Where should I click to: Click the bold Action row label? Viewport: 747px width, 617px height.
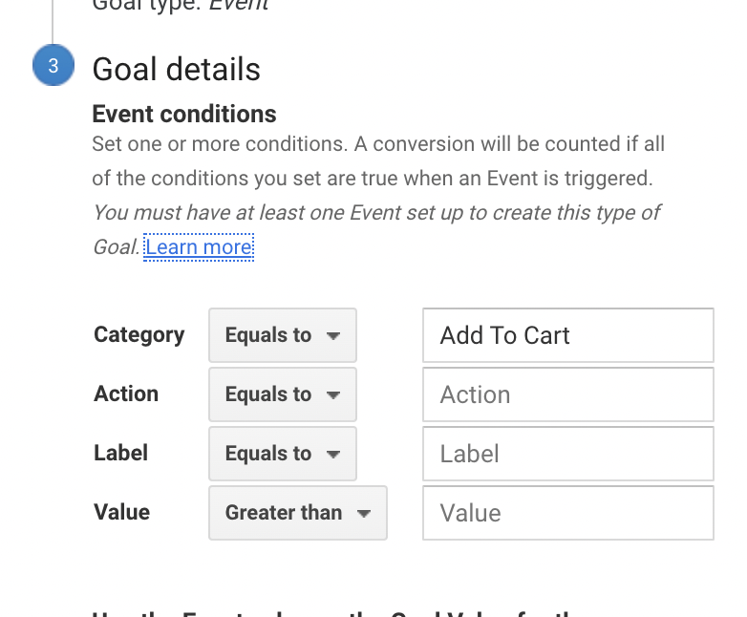pyautogui.click(x=126, y=394)
